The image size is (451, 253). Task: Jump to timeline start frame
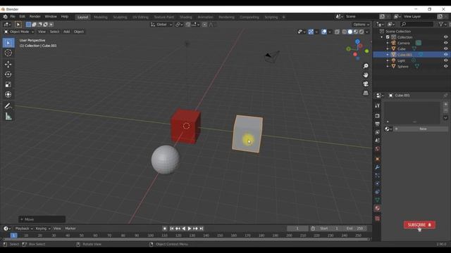(172, 228)
